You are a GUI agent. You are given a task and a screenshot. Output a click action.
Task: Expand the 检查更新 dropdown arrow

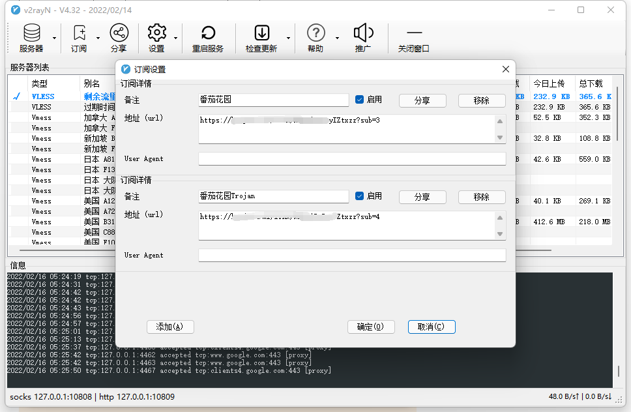[x=287, y=38]
